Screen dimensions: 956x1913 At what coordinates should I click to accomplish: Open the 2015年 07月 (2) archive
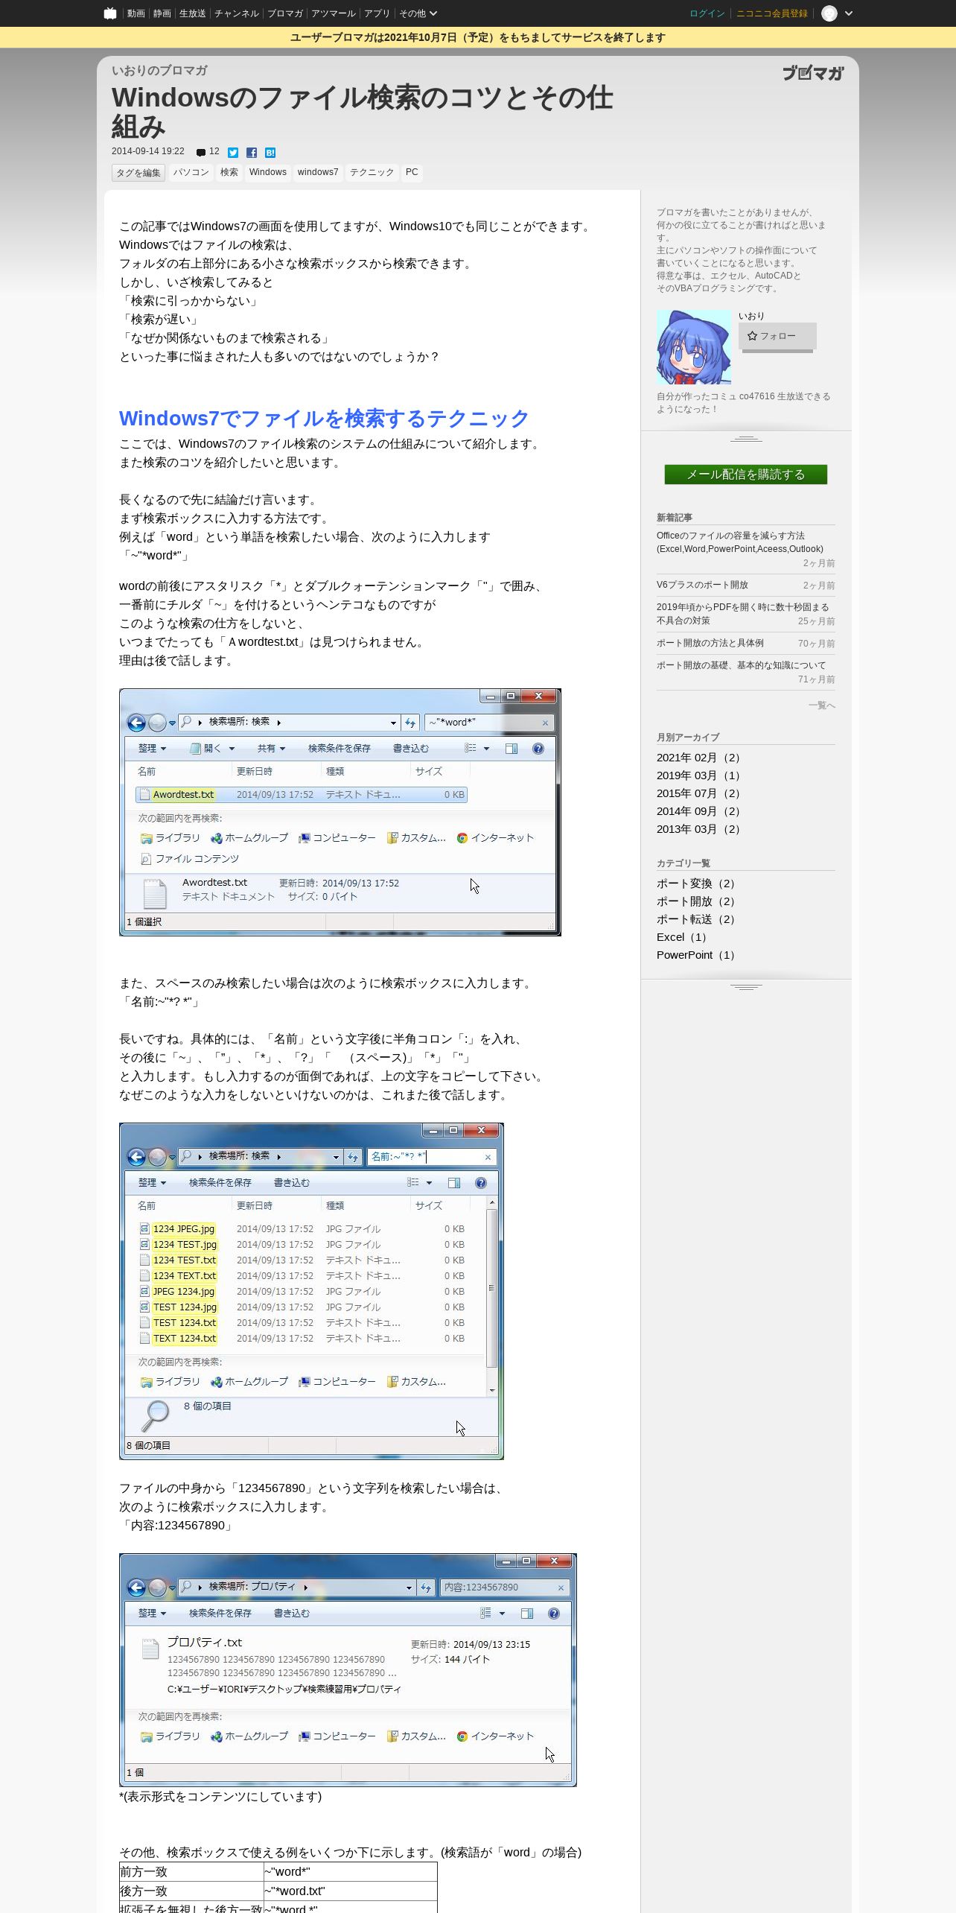(698, 793)
